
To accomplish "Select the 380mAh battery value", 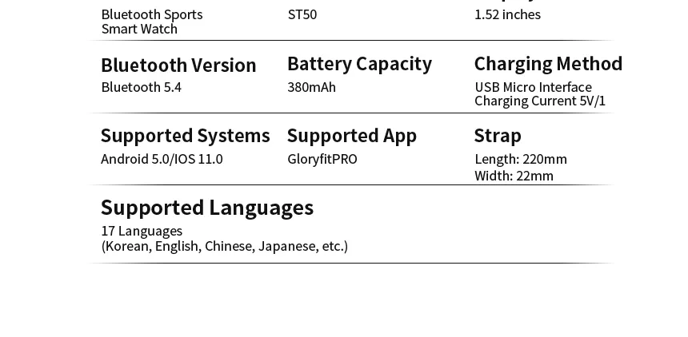I will point(311,87).
